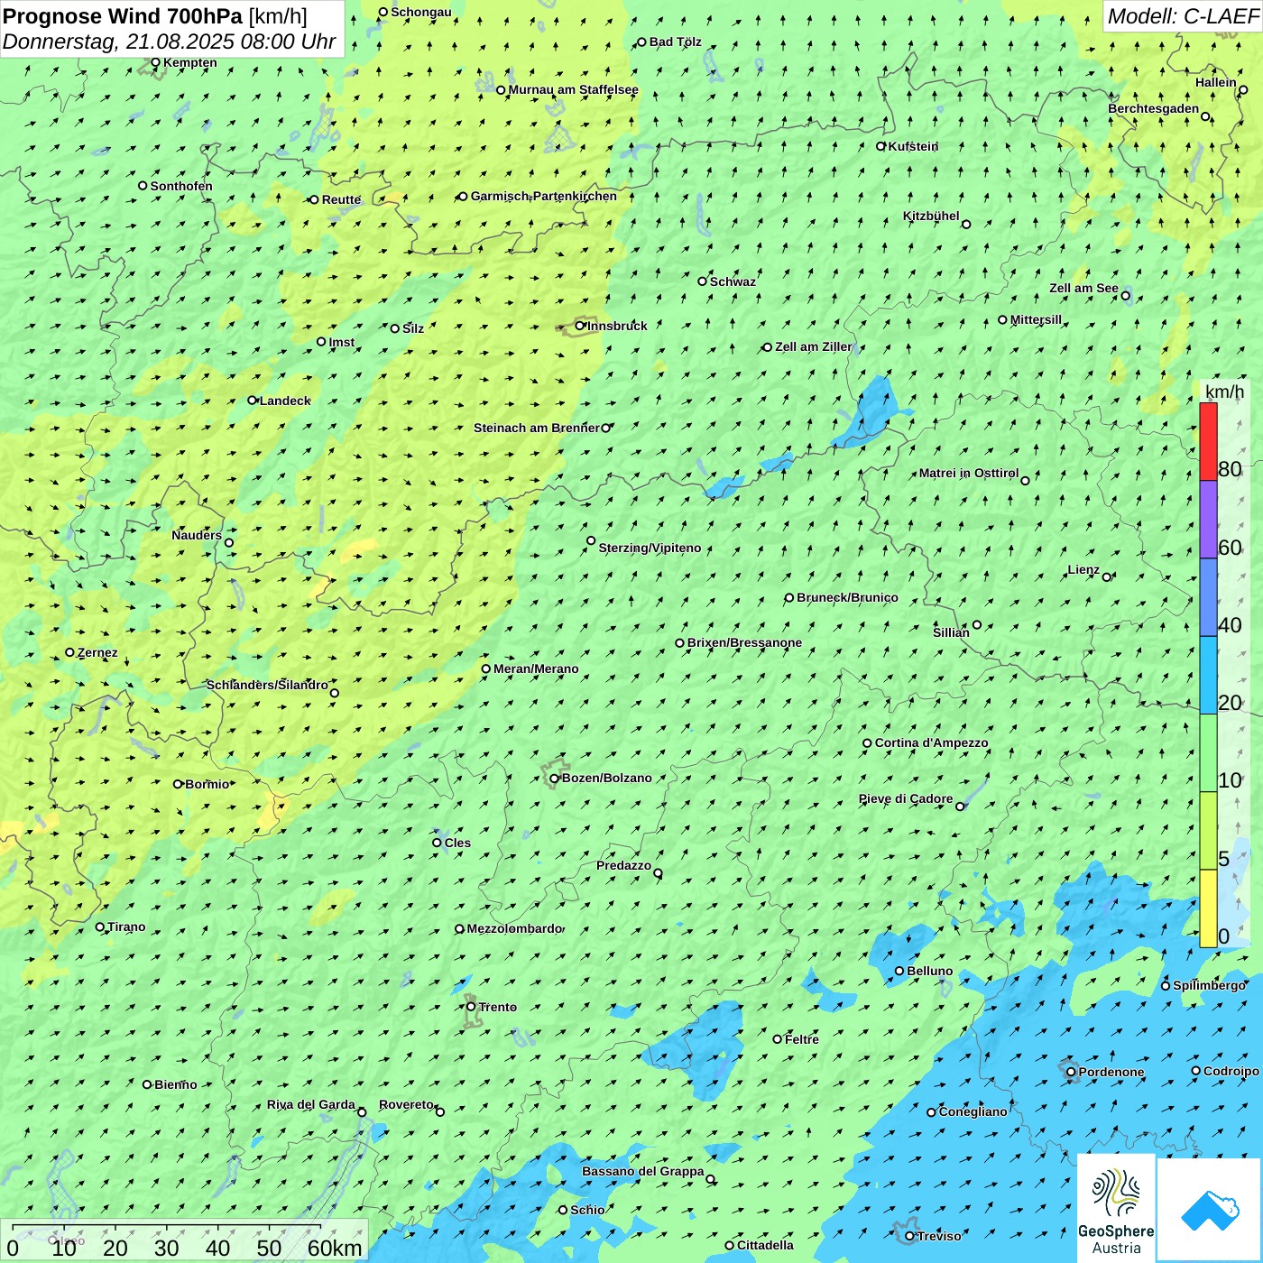
Task: Click the Innsbruck city marker
Action: 580,326
